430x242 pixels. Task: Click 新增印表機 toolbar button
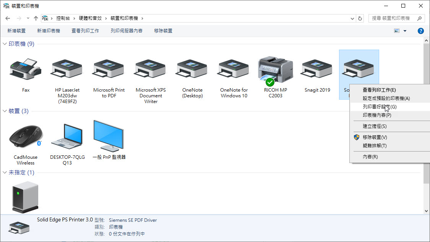[49, 31]
